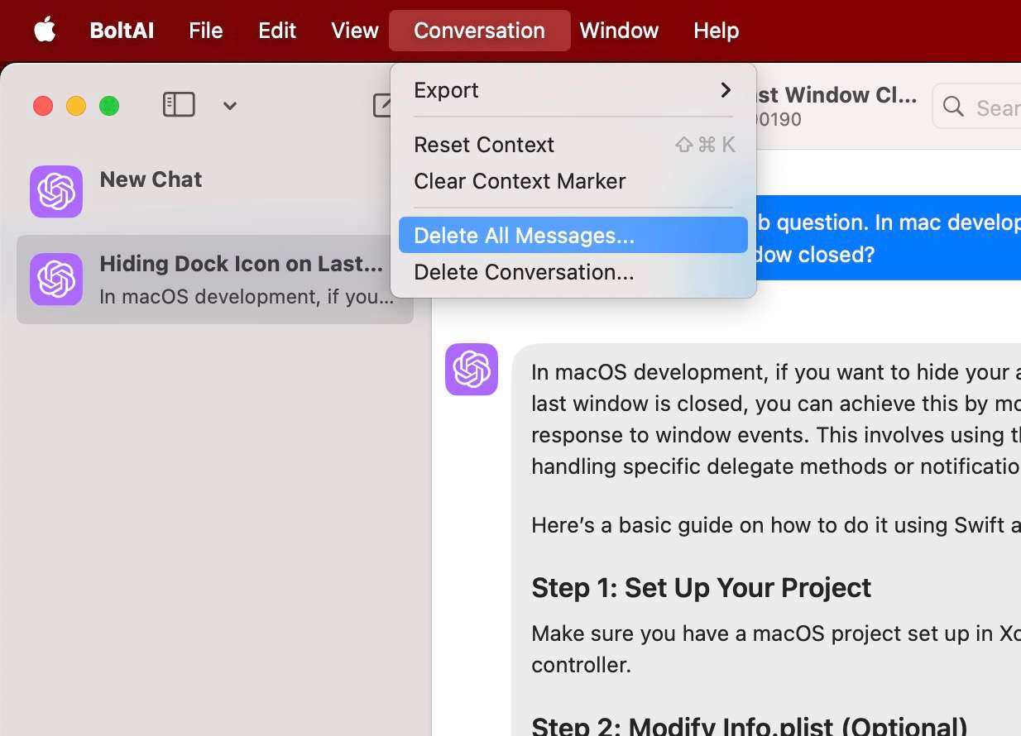Open the View menu
The height and width of the screenshot is (736, 1021).
tap(354, 31)
